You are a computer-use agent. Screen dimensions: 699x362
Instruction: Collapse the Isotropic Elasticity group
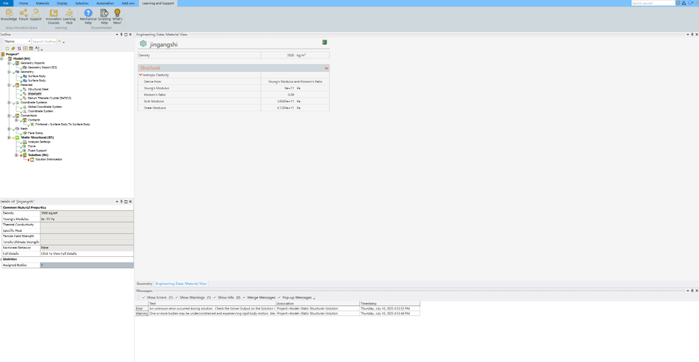coord(141,75)
